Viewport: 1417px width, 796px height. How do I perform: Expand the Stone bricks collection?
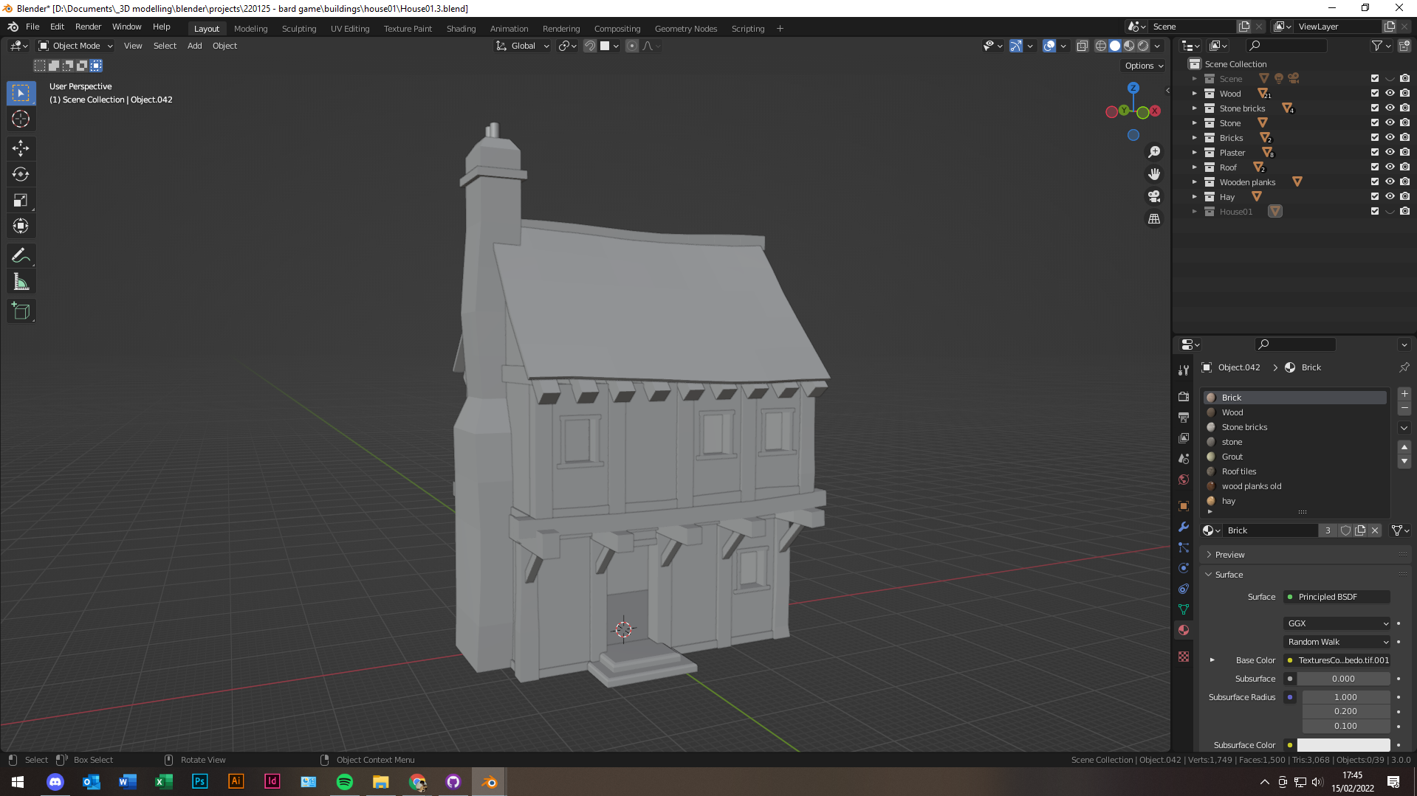(1194, 108)
